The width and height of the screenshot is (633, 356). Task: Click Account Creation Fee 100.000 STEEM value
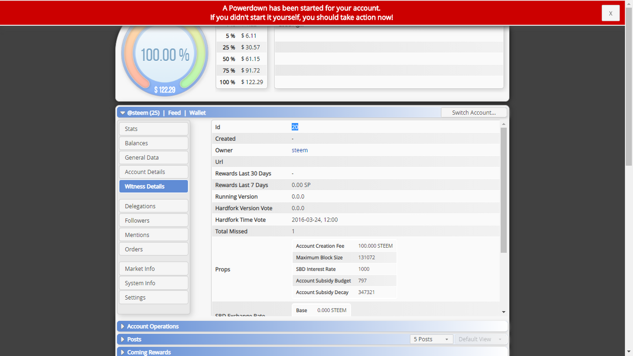375,246
